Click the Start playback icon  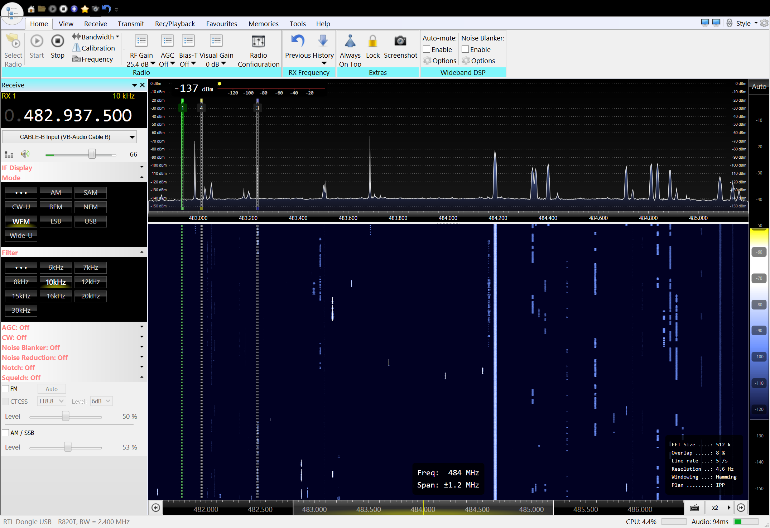[x=37, y=42]
